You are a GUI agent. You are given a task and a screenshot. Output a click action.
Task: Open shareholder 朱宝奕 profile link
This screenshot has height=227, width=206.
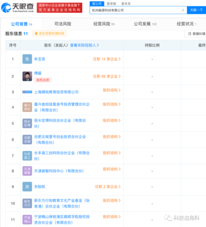40,59
